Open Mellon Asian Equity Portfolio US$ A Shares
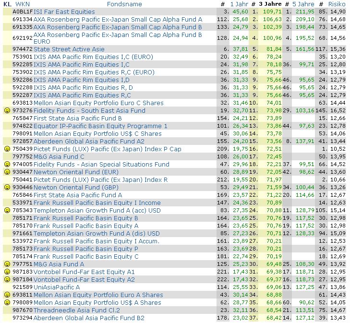Viewport: 350px width, 323px height. click(97, 302)
